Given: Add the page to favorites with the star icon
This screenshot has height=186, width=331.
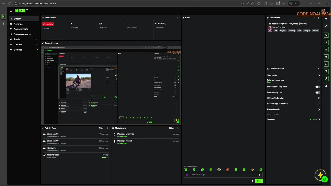Looking at the screenshot, I should tap(252, 3).
